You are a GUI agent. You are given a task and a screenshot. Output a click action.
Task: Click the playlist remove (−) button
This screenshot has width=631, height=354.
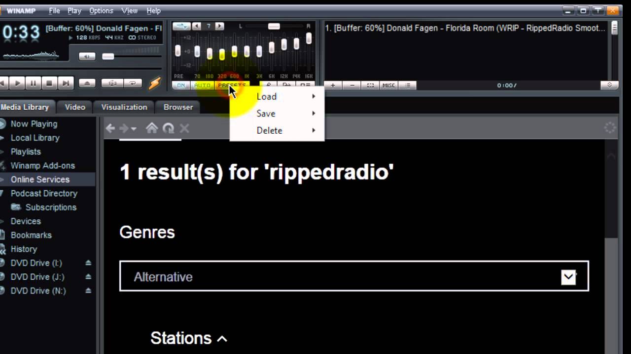[352, 86]
